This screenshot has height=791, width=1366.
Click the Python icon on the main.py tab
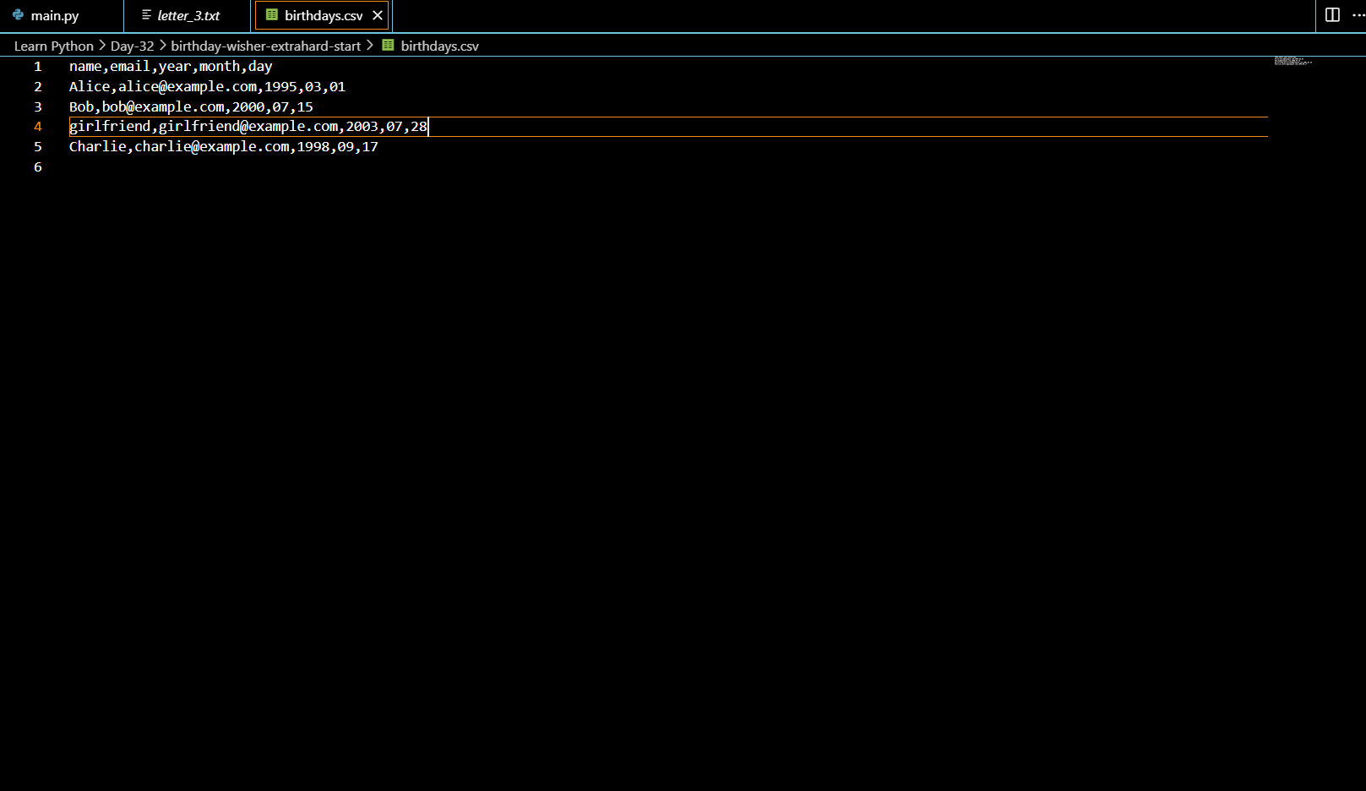[x=19, y=14]
